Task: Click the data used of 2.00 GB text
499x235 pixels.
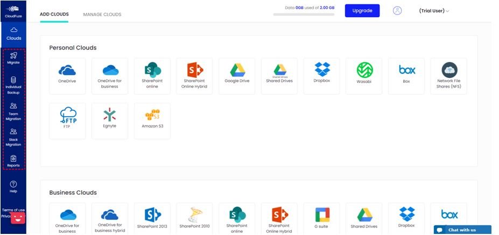Action: coord(310,8)
